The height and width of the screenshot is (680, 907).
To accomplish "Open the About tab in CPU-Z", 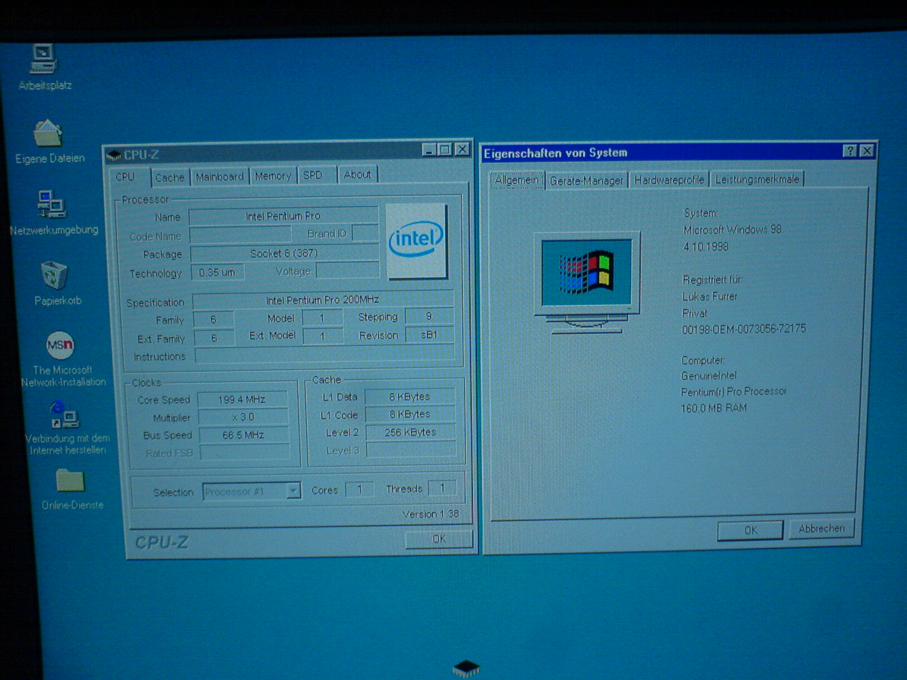I will click(357, 175).
